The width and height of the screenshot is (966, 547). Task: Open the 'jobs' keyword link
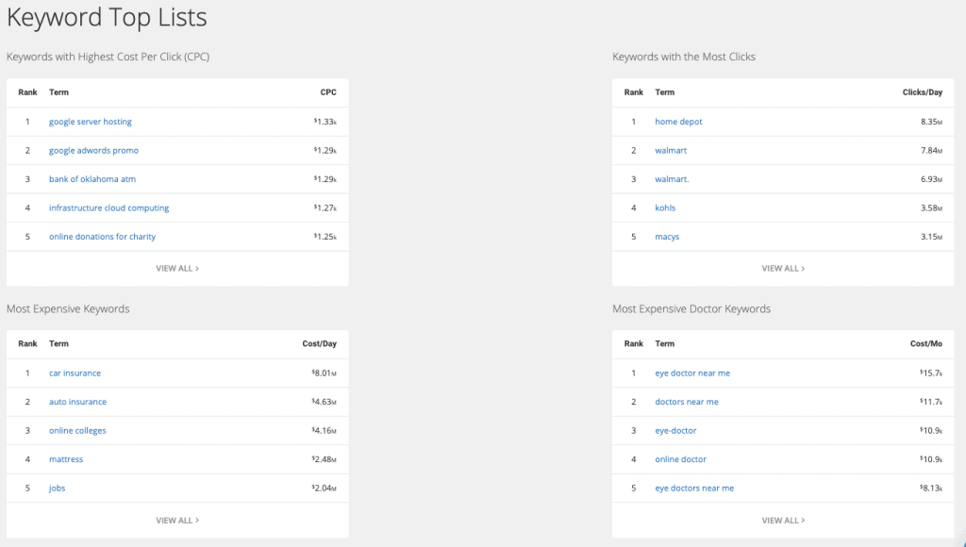tap(57, 488)
